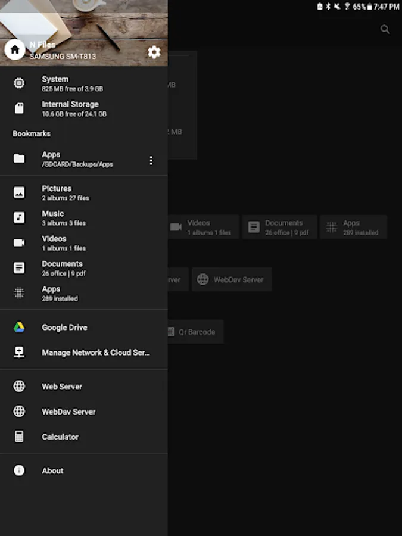Screen dimensions: 402x536
Task: Tap the Videos camera icon in drawer
Action: pos(19,243)
